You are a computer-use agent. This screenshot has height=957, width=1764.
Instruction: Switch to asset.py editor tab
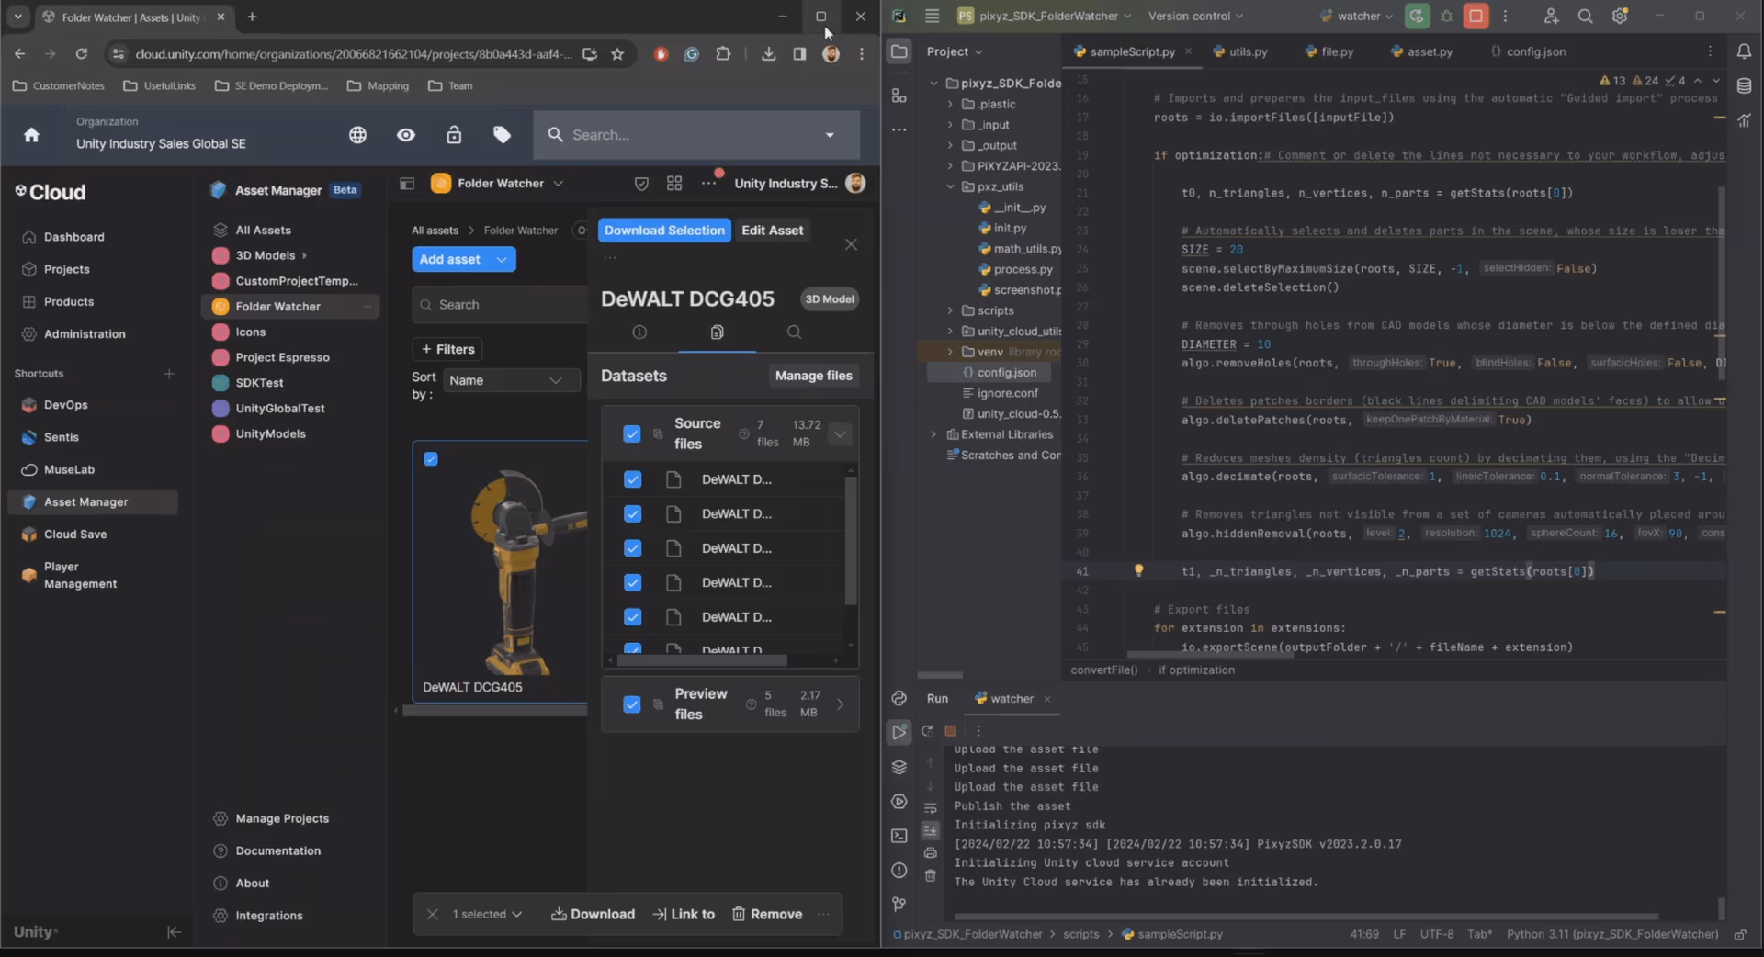1422,51
